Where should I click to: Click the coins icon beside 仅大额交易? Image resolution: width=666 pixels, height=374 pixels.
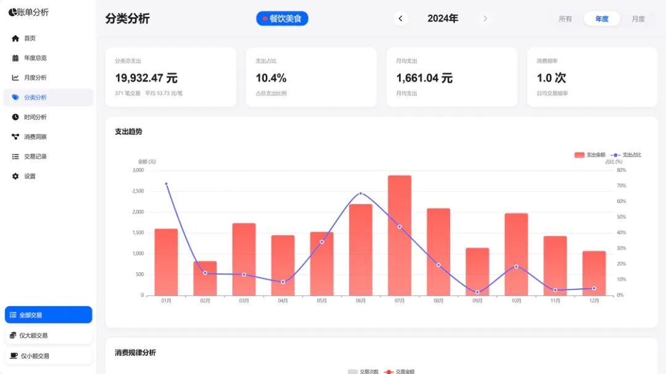[13, 335]
